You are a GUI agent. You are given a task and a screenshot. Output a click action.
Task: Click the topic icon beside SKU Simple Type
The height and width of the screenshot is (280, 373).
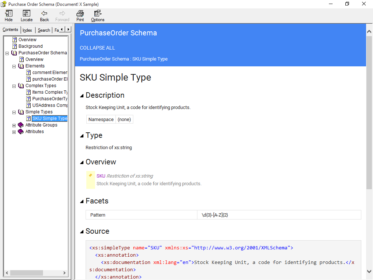point(28,118)
